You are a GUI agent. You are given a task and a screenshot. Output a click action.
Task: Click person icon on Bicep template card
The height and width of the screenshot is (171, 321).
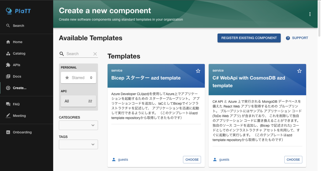click(114, 159)
